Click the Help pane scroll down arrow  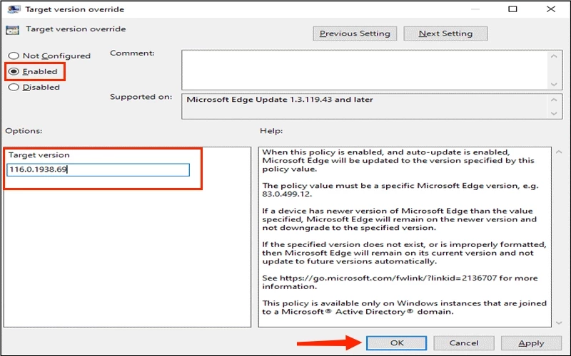click(559, 323)
